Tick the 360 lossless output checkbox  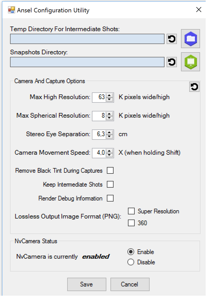pyautogui.click(x=131, y=223)
